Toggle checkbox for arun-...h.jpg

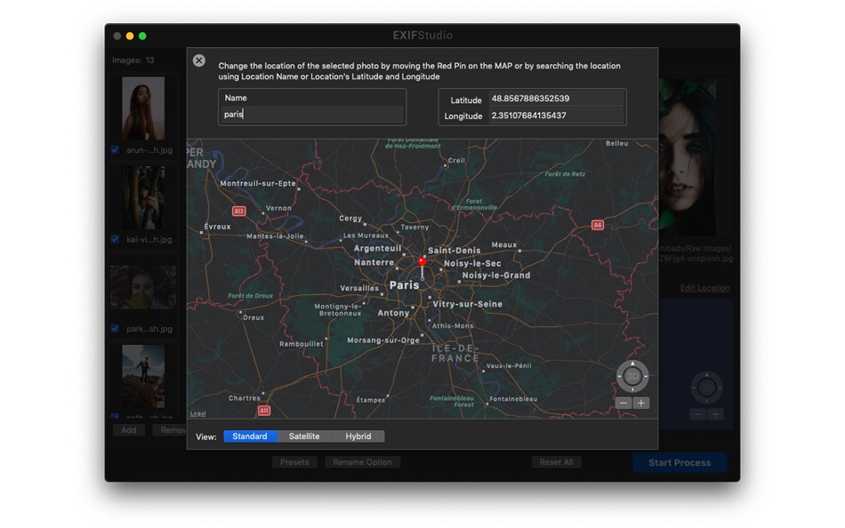click(x=115, y=150)
